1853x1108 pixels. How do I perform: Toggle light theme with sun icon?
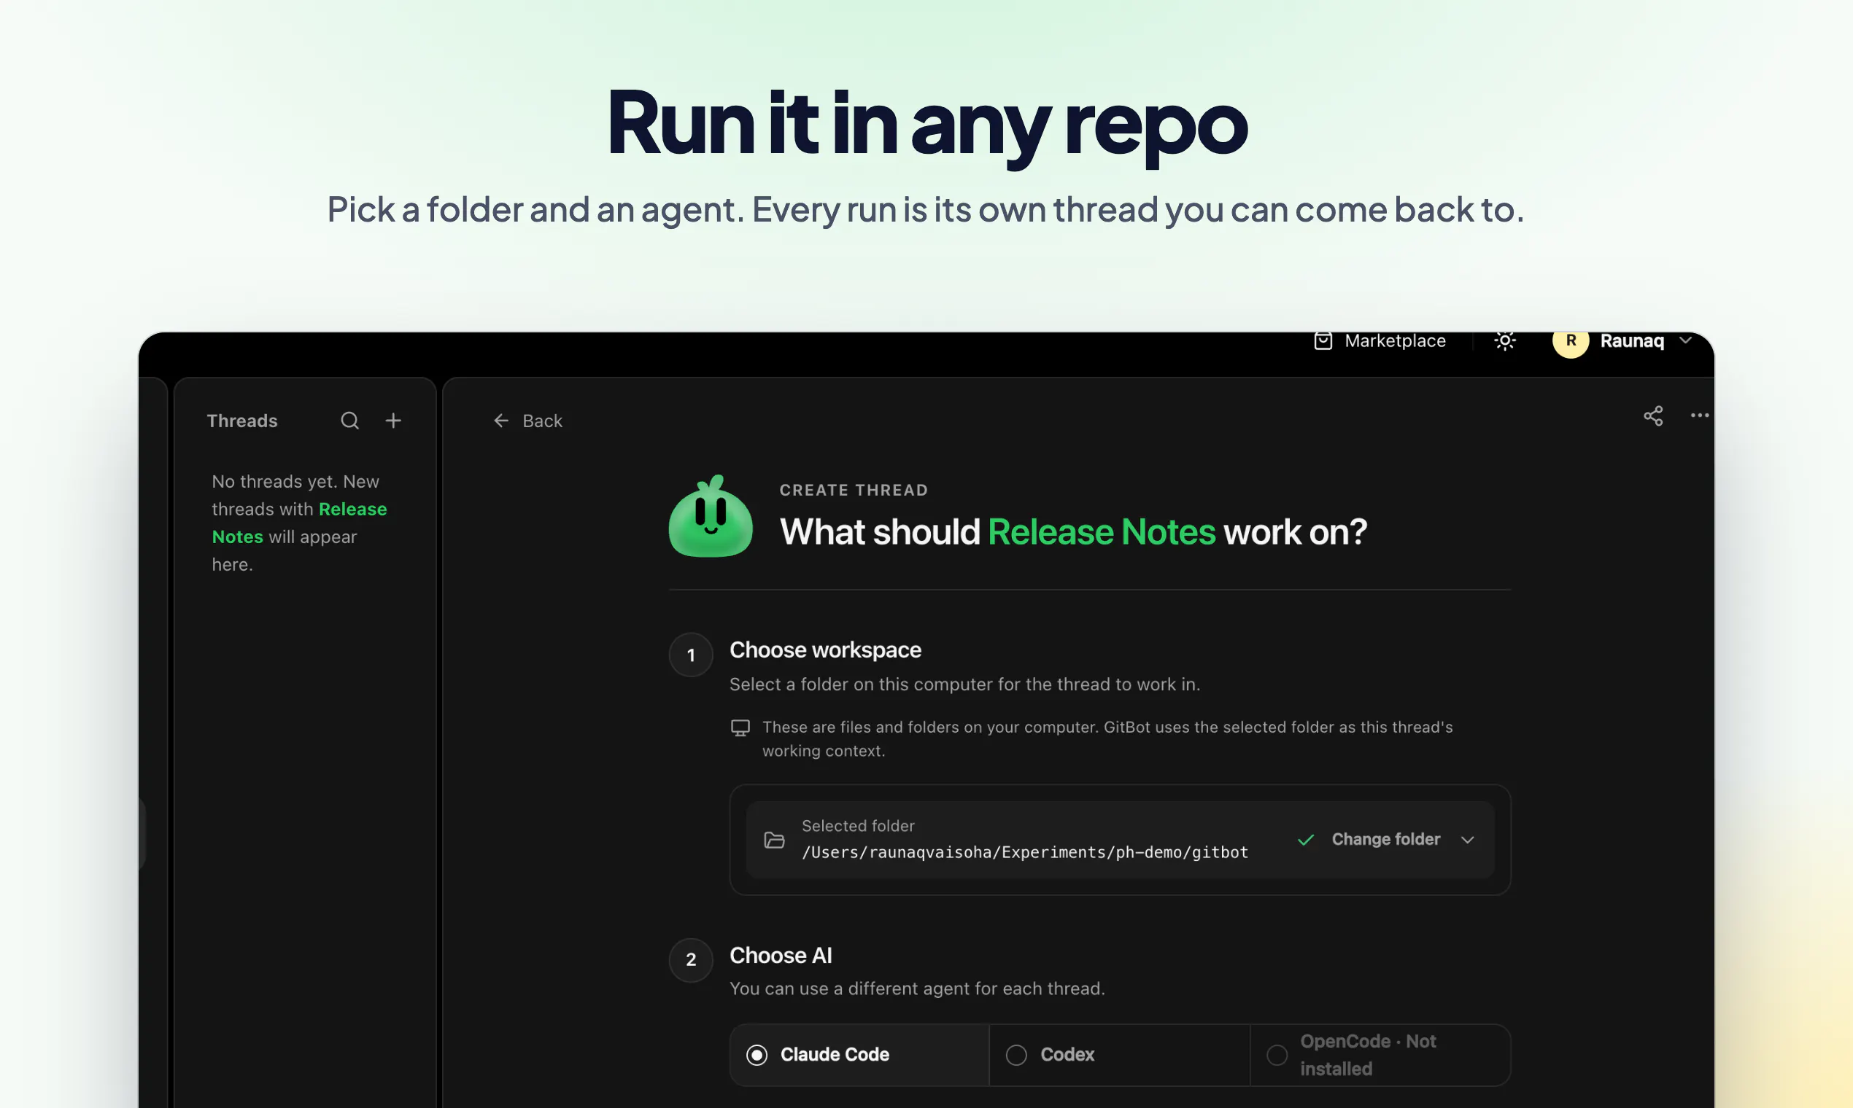(x=1505, y=341)
